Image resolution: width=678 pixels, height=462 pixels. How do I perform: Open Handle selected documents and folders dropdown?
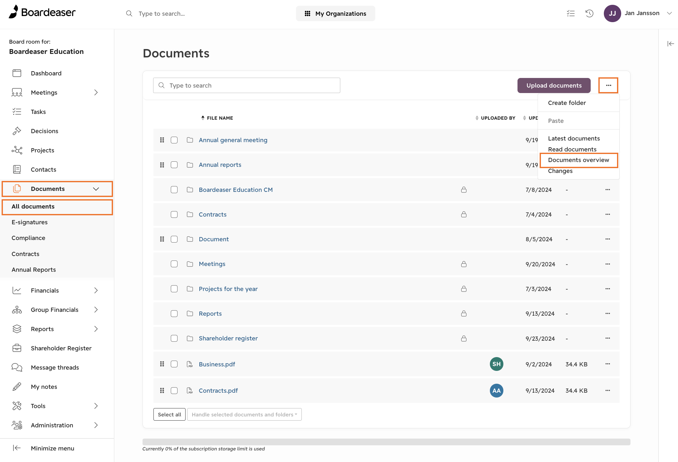pos(244,415)
